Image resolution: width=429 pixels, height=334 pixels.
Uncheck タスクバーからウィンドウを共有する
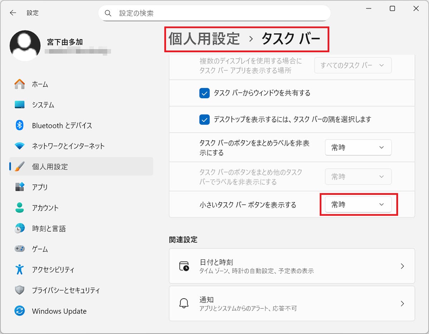[204, 93]
